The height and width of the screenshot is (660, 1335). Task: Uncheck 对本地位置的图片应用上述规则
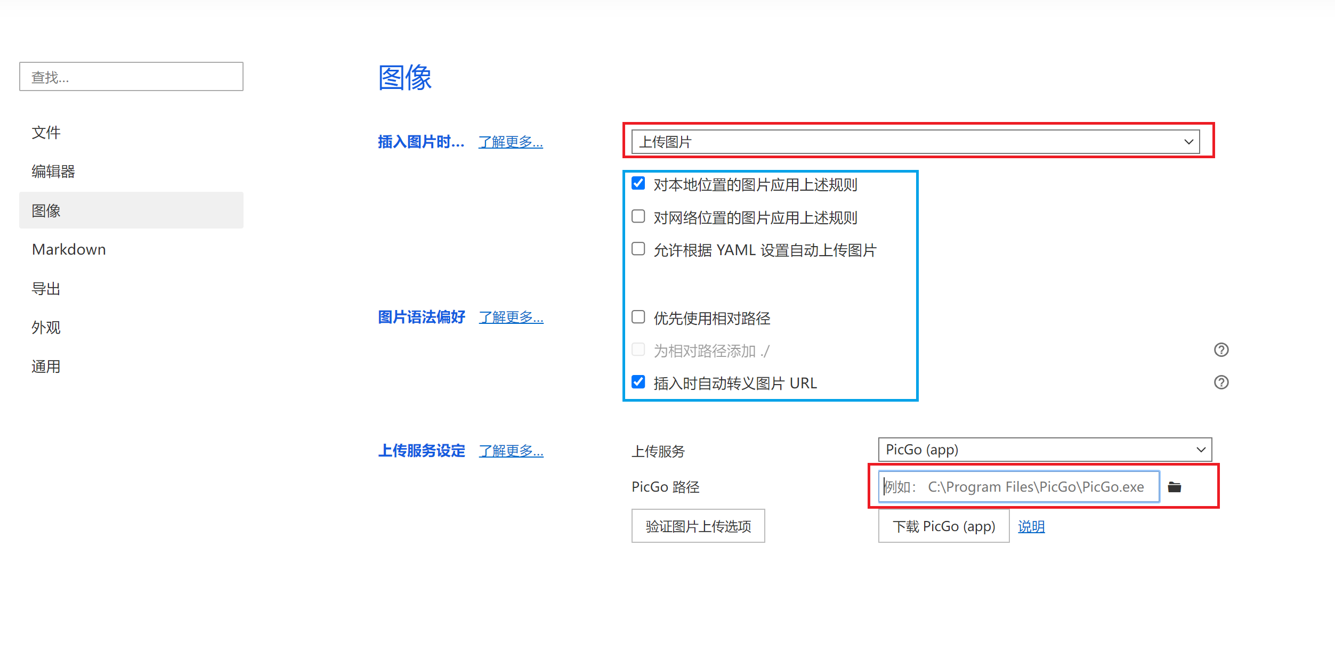638,183
